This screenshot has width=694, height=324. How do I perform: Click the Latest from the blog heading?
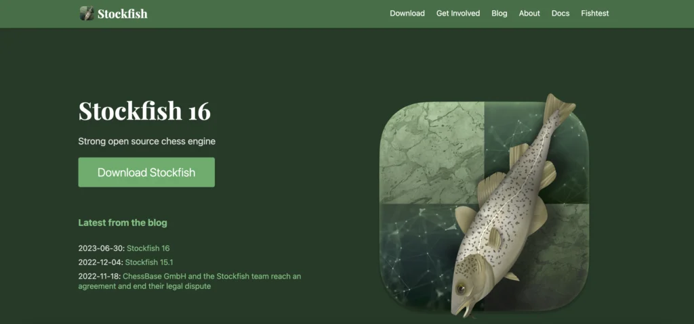[x=123, y=223]
